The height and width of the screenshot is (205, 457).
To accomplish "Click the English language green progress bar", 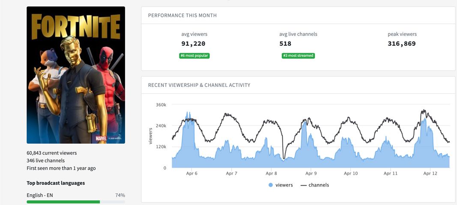I will (x=63, y=202).
